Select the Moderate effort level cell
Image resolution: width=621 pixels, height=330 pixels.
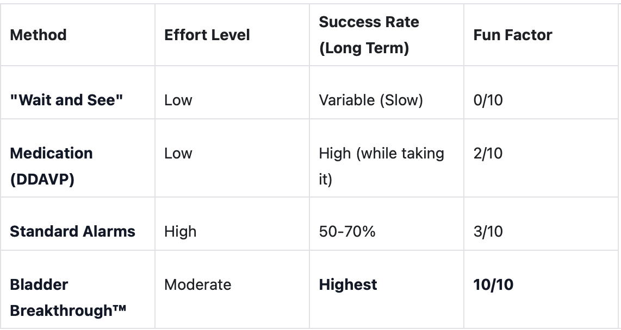(x=197, y=285)
